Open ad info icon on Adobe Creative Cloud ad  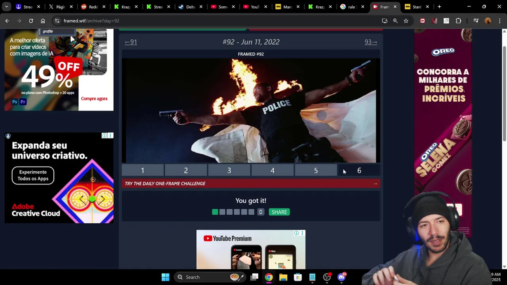105,136
